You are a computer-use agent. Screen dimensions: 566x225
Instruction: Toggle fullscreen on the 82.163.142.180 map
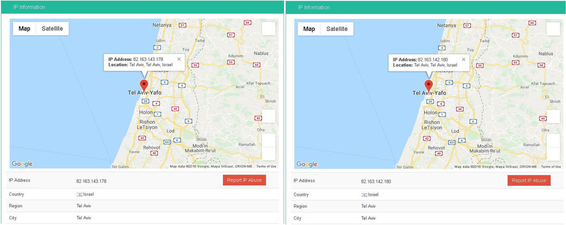tap(553, 29)
